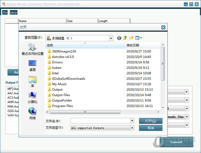201x153 pixels.
Task: Create a new folder icon
Action: coord(131,38)
